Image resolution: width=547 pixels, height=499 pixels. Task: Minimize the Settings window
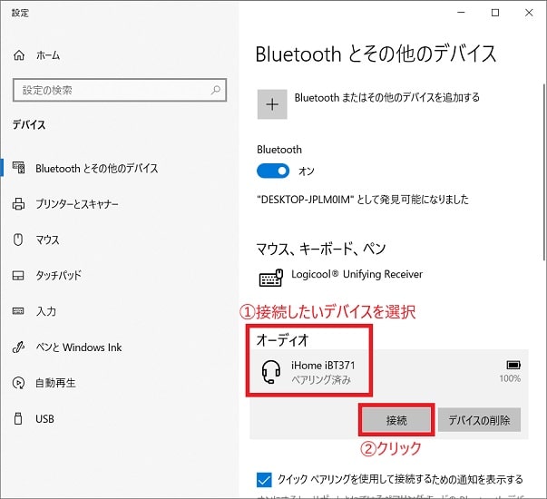461,13
